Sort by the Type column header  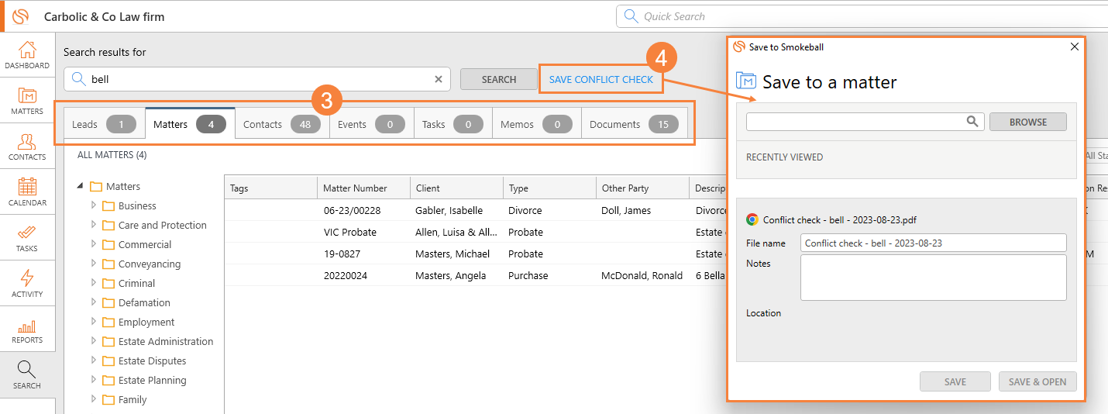point(549,188)
